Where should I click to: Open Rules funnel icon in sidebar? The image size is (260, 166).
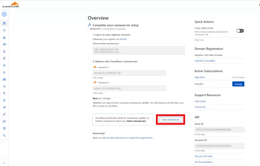click(x=4, y=93)
